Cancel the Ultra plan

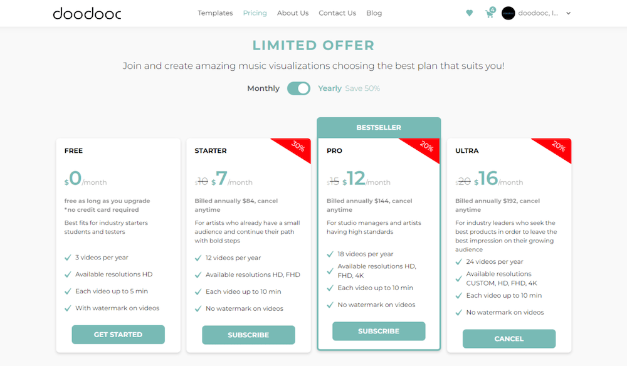(x=508, y=338)
